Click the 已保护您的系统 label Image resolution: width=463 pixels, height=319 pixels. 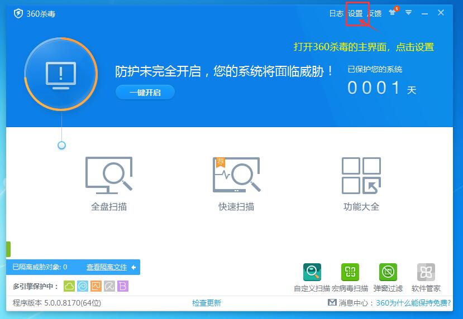click(375, 69)
